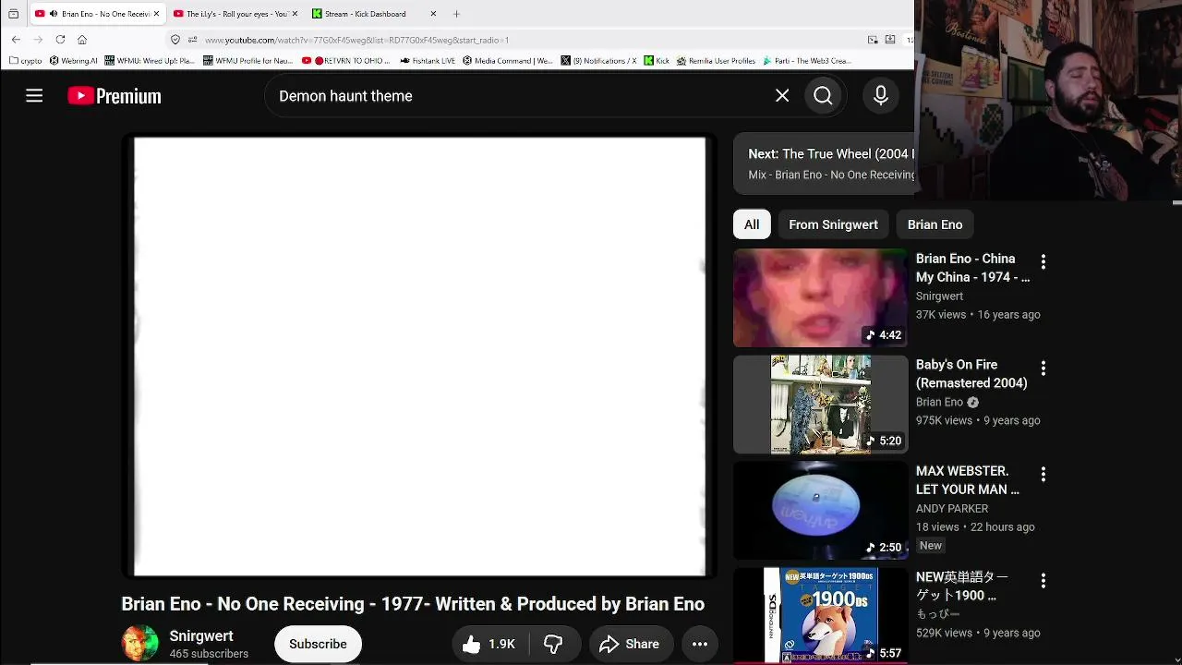Open Baby's On Fire (Remastered 2004) title
The image size is (1182, 665).
click(x=971, y=374)
